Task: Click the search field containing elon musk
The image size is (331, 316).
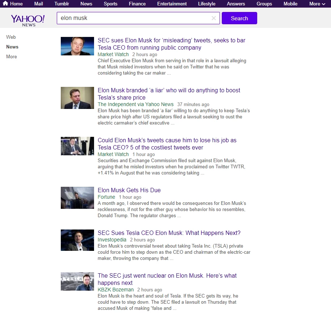Action: (x=134, y=18)
